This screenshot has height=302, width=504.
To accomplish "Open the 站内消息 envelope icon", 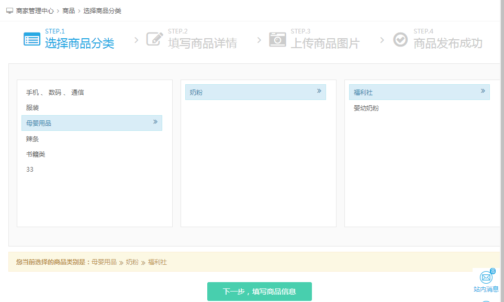I will pyautogui.click(x=486, y=277).
